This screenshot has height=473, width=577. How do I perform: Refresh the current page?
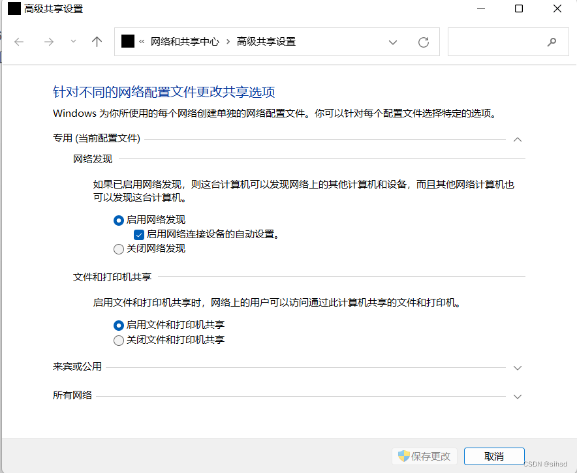tap(423, 42)
